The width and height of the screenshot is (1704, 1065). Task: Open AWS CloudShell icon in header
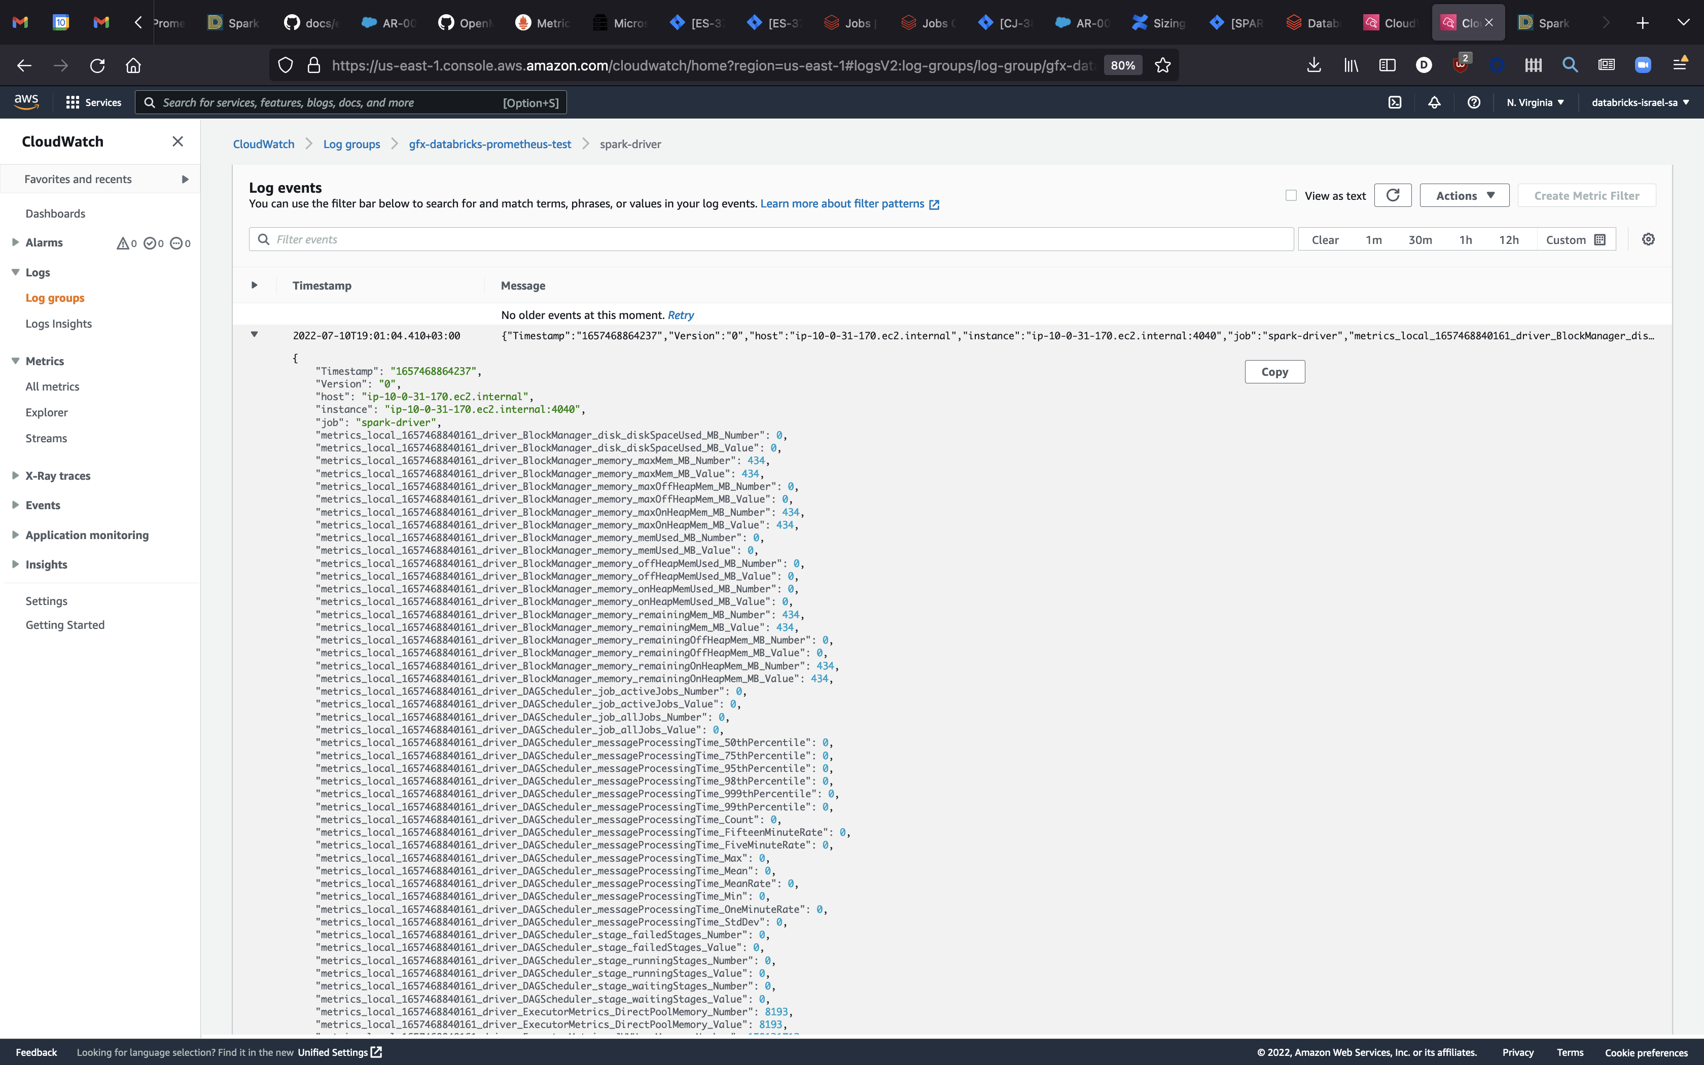click(x=1394, y=102)
